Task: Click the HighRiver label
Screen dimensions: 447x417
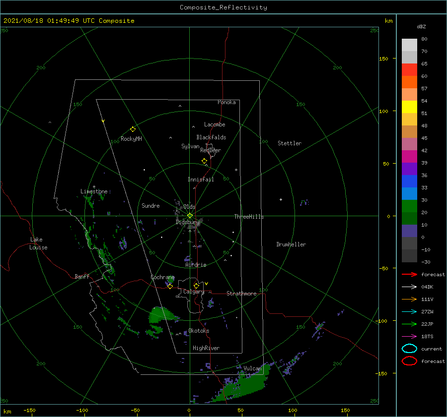Action: [x=206, y=348]
